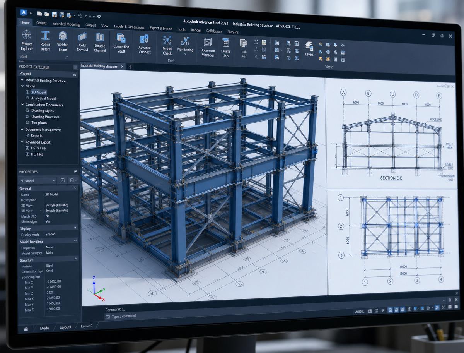The image size is (464, 353).
Task: Close the Industrial Building Structure document tab
Action: click(x=122, y=67)
